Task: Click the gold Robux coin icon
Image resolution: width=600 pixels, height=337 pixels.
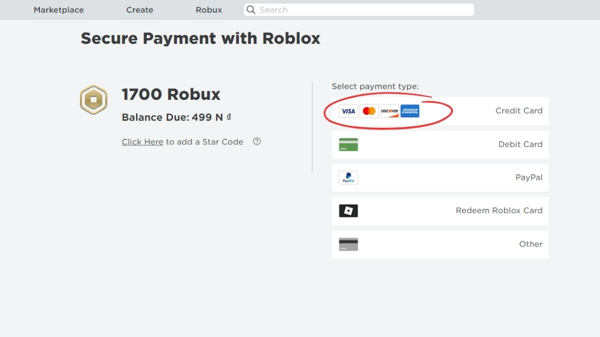Action: click(x=93, y=100)
